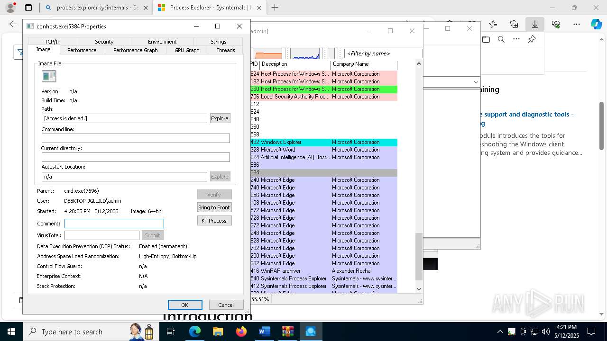Pin the downloads panel

[x=532, y=39]
